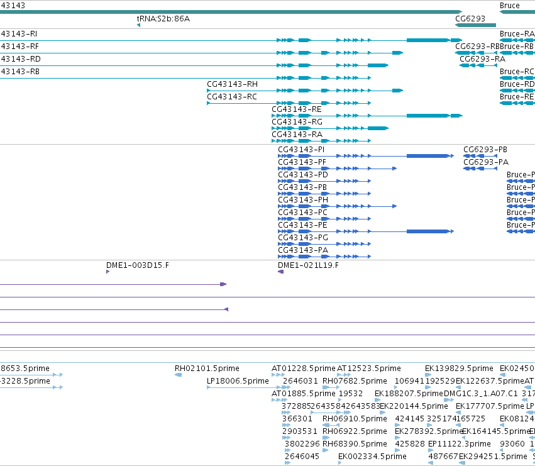
Task: Select EST AT12523.5prime
Action: coord(369,369)
